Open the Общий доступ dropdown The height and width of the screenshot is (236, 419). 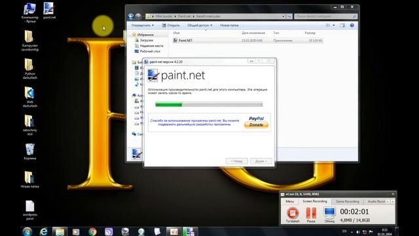click(x=200, y=25)
